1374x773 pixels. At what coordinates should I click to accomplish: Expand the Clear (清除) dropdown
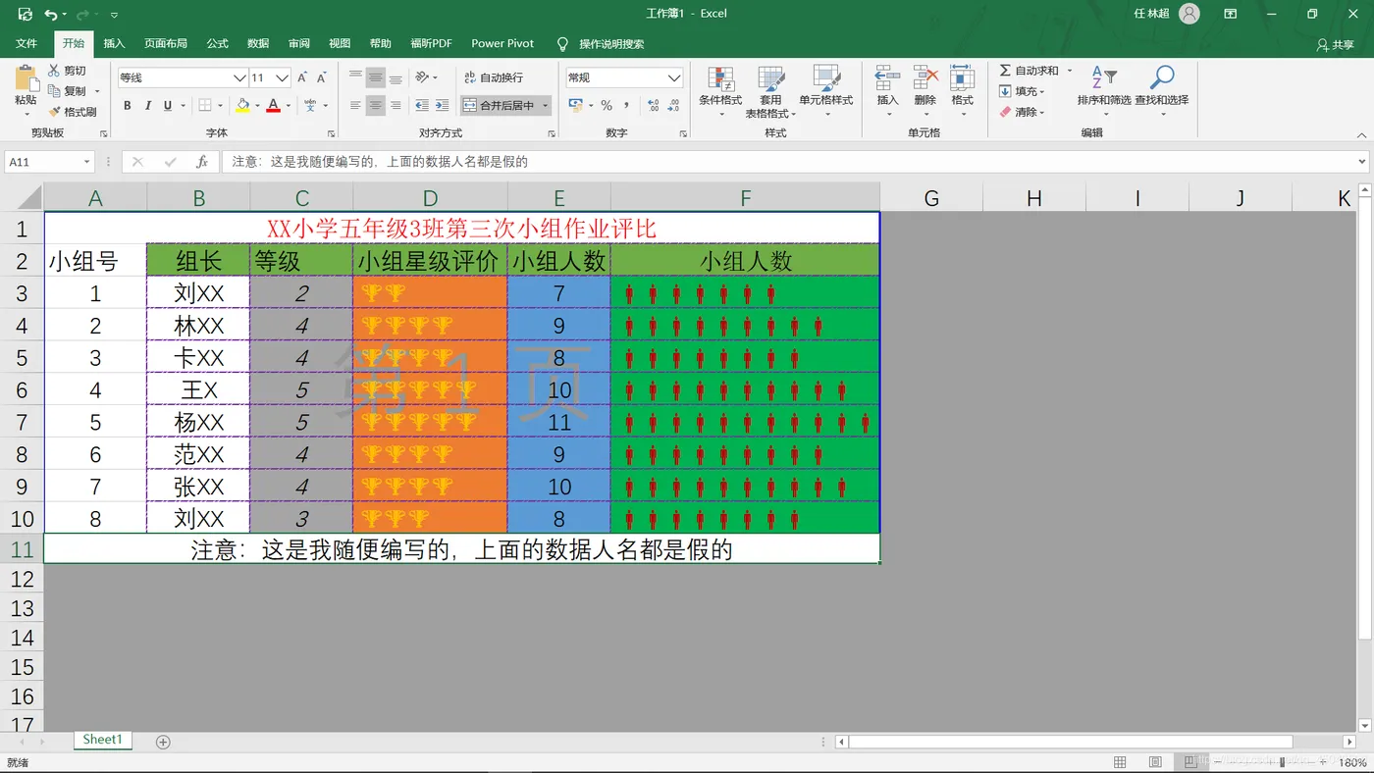pyautogui.click(x=1042, y=112)
